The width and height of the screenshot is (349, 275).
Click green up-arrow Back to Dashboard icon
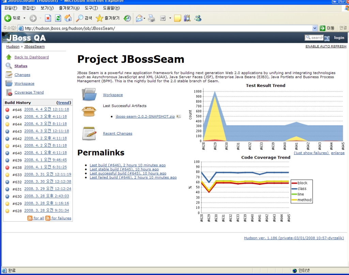pos(9,57)
